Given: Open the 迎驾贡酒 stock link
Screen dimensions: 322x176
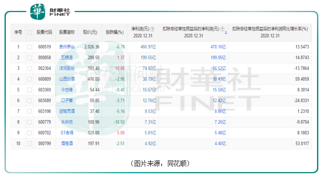Looking at the screenshot, I should (67, 111).
